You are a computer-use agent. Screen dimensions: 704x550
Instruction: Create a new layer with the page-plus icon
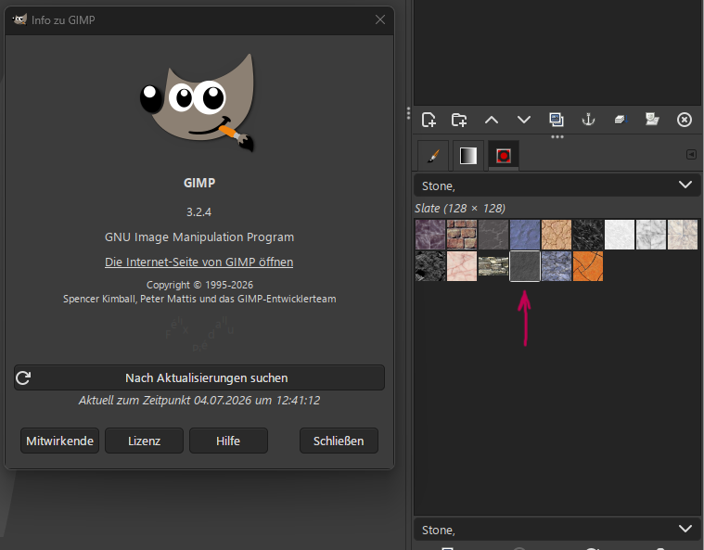coord(429,120)
